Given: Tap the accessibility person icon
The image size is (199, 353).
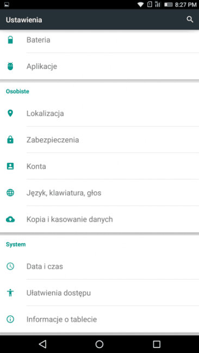Looking at the screenshot, I should 10,293.
